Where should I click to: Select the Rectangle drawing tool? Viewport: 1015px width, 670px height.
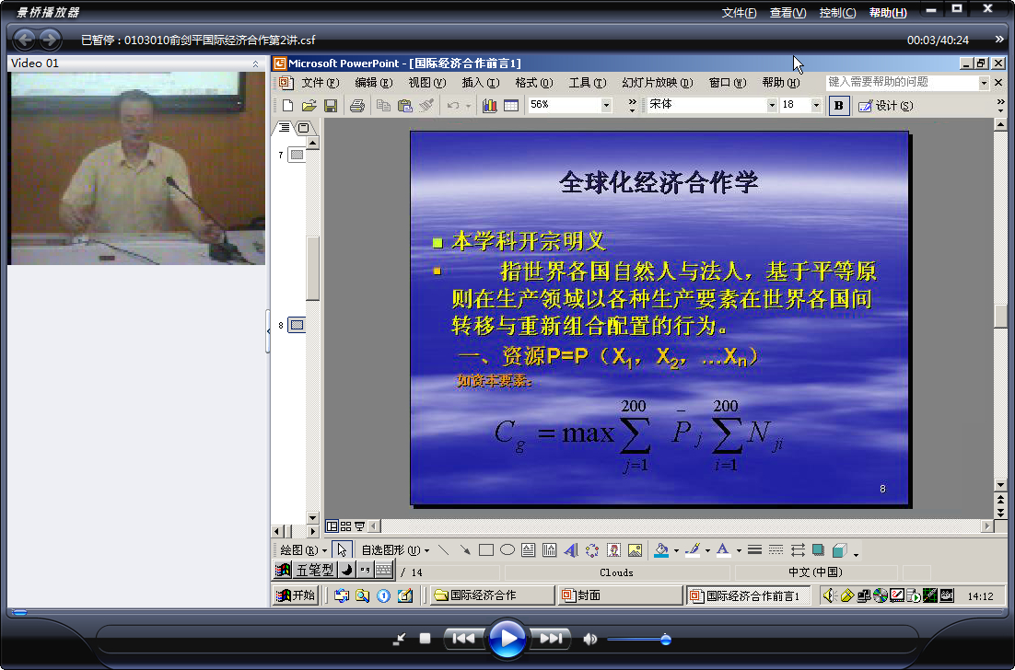click(486, 550)
